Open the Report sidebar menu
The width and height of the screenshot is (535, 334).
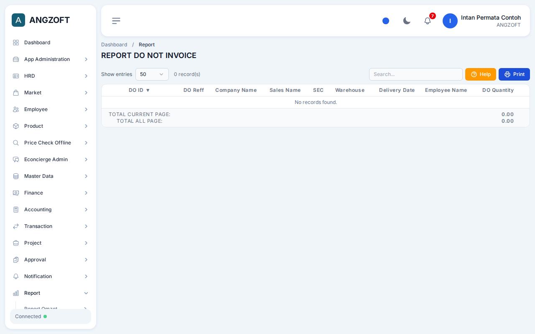[x=51, y=293]
